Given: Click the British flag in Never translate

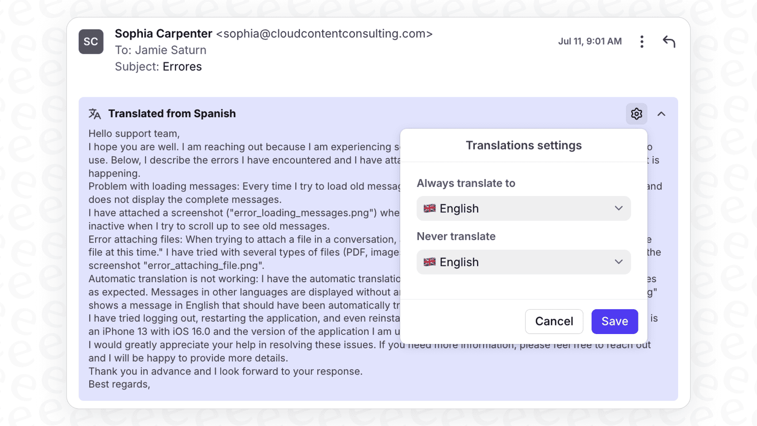Looking at the screenshot, I should [429, 262].
